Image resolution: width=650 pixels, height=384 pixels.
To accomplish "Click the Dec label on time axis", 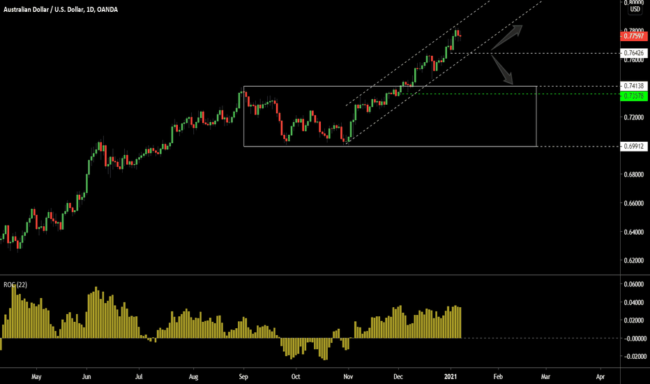I will 398,377.
